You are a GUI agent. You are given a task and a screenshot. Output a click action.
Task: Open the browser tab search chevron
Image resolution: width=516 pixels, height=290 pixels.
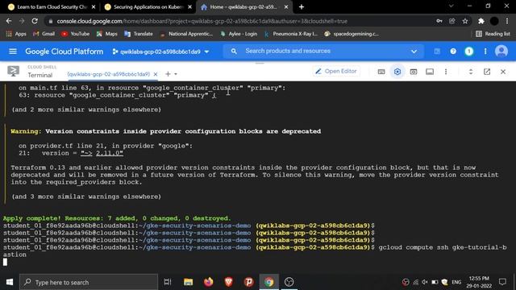[451, 6]
